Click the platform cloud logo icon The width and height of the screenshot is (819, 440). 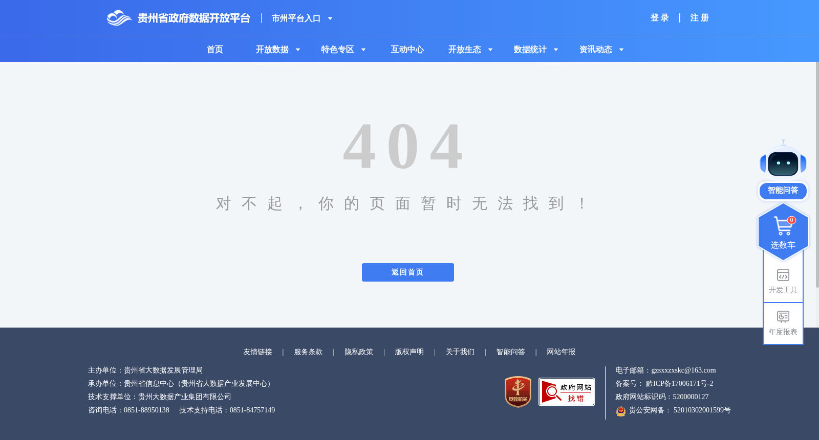[119, 18]
